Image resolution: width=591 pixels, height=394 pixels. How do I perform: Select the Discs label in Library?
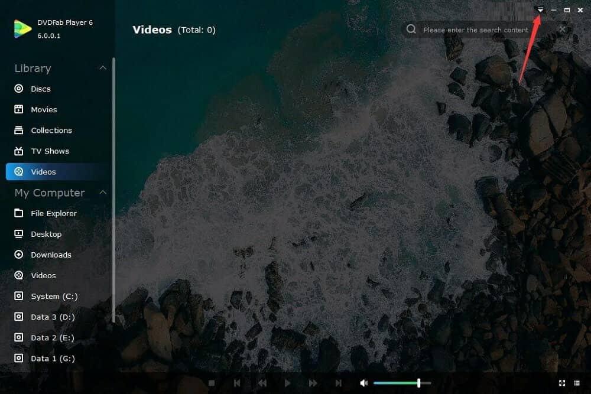(x=41, y=89)
